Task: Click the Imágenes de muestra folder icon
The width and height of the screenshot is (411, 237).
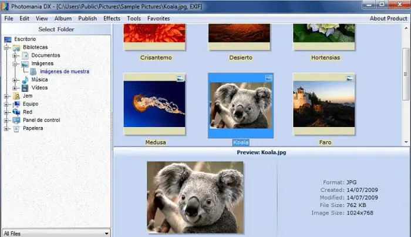Action: (x=33, y=72)
